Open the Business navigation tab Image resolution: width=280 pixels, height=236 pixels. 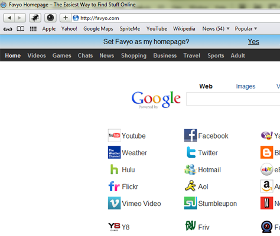[x=165, y=55]
